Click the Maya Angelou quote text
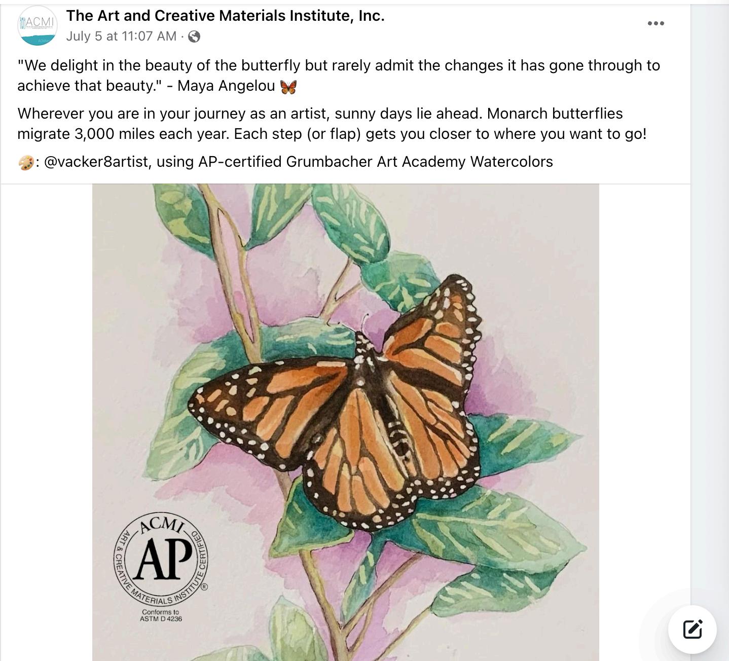Screen dimensions: 729x661 [x=339, y=76]
